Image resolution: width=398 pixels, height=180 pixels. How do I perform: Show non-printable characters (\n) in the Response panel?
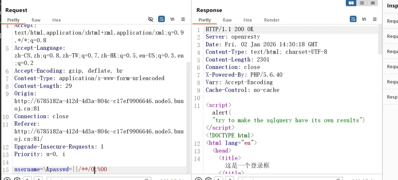(364, 19)
